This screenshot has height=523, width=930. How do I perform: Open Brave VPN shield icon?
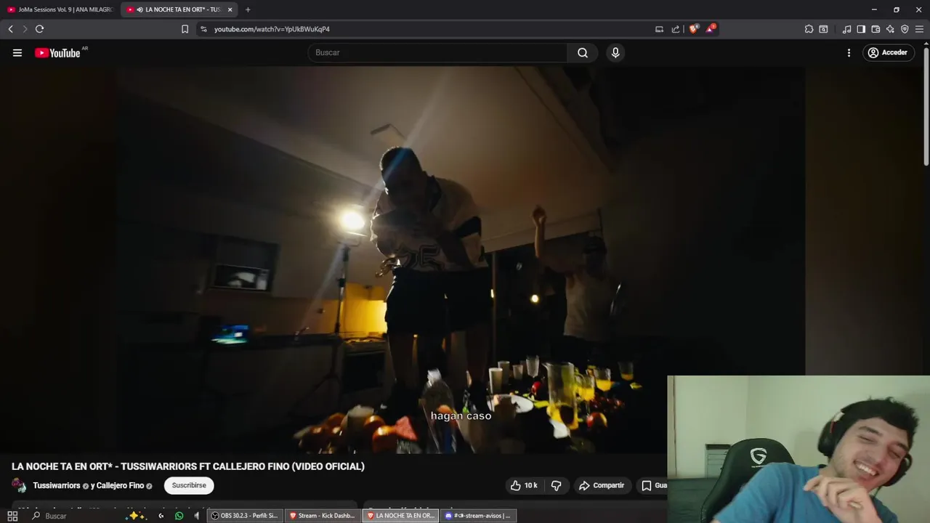(905, 29)
